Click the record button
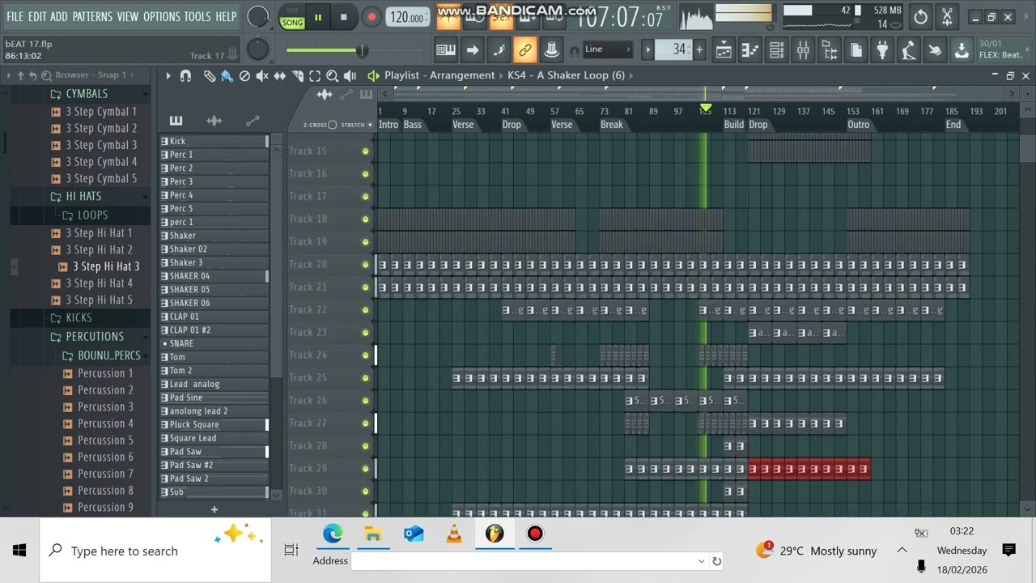This screenshot has width=1036, height=583. pos(371,17)
